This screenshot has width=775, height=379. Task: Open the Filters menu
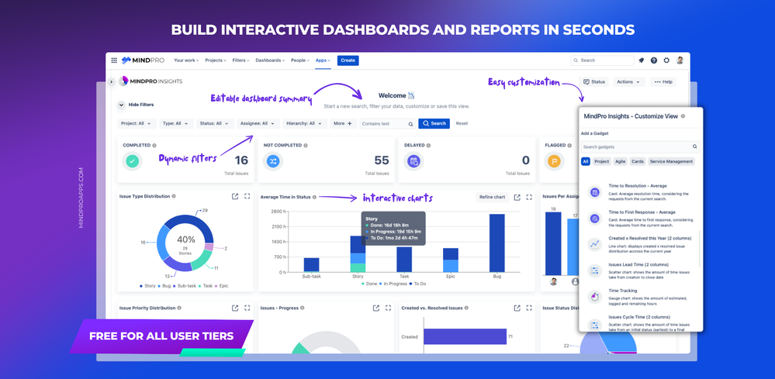point(240,60)
